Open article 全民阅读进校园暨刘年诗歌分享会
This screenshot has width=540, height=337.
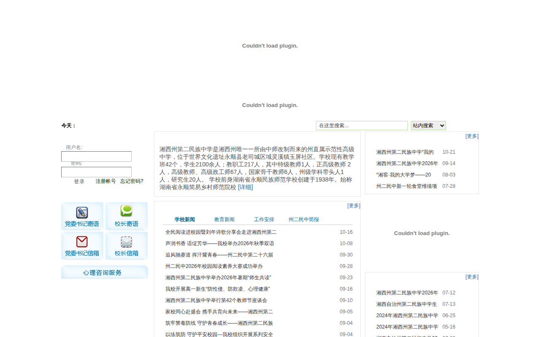pyautogui.click(x=221, y=232)
